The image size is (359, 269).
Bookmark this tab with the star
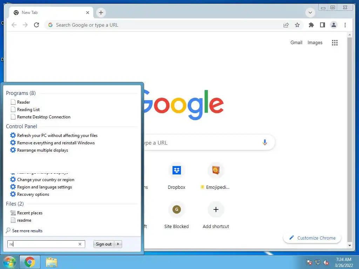(x=297, y=25)
